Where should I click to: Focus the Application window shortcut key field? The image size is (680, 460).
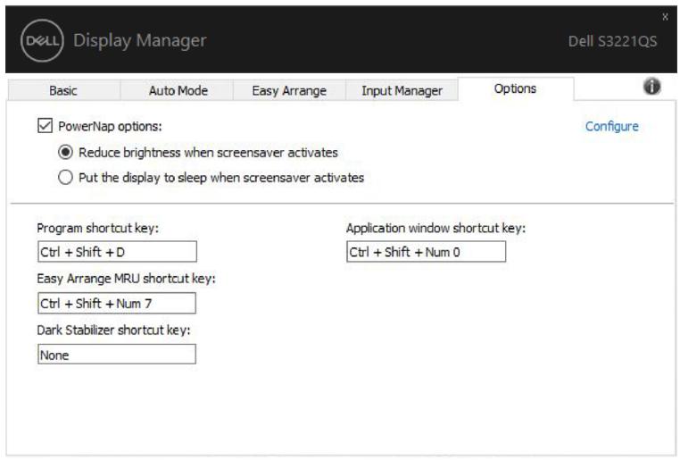(426, 252)
